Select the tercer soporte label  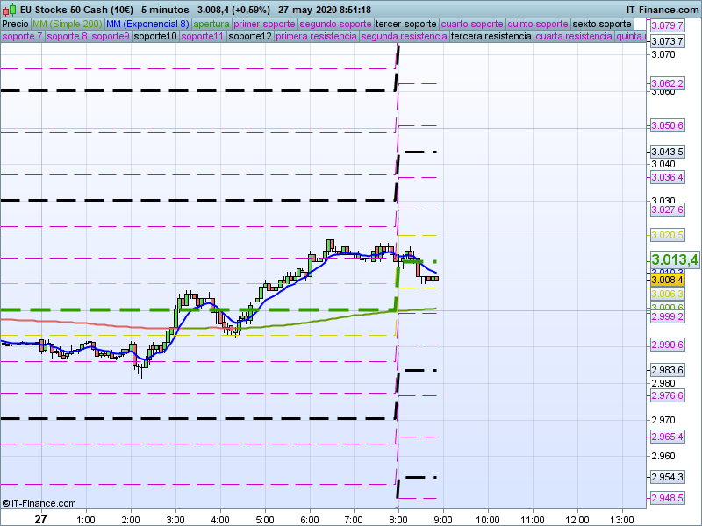coord(405,24)
